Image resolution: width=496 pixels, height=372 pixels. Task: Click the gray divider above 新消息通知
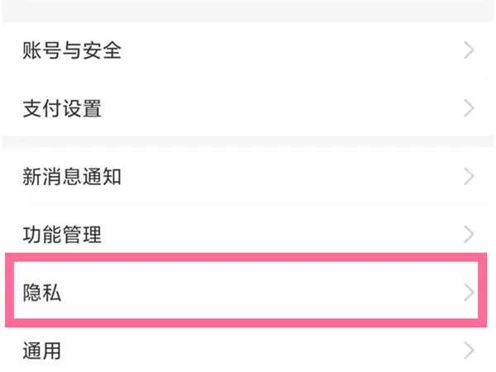tap(248, 141)
